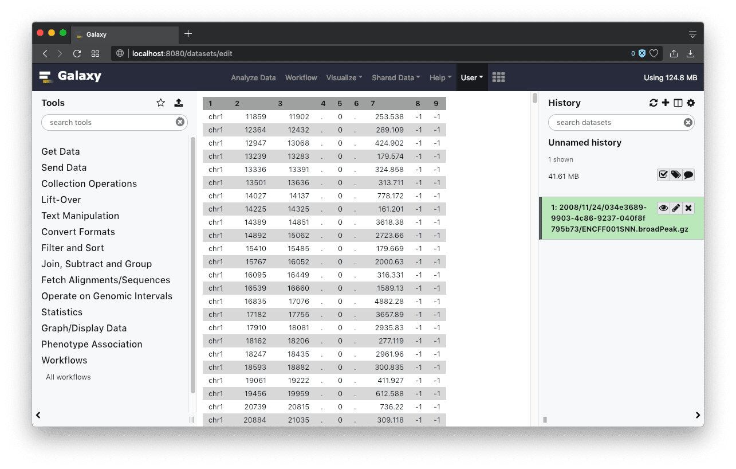Image resolution: width=736 pixels, height=469 pixels.
Task: Open the Help dropdown menu
Action: click(440, 77)
